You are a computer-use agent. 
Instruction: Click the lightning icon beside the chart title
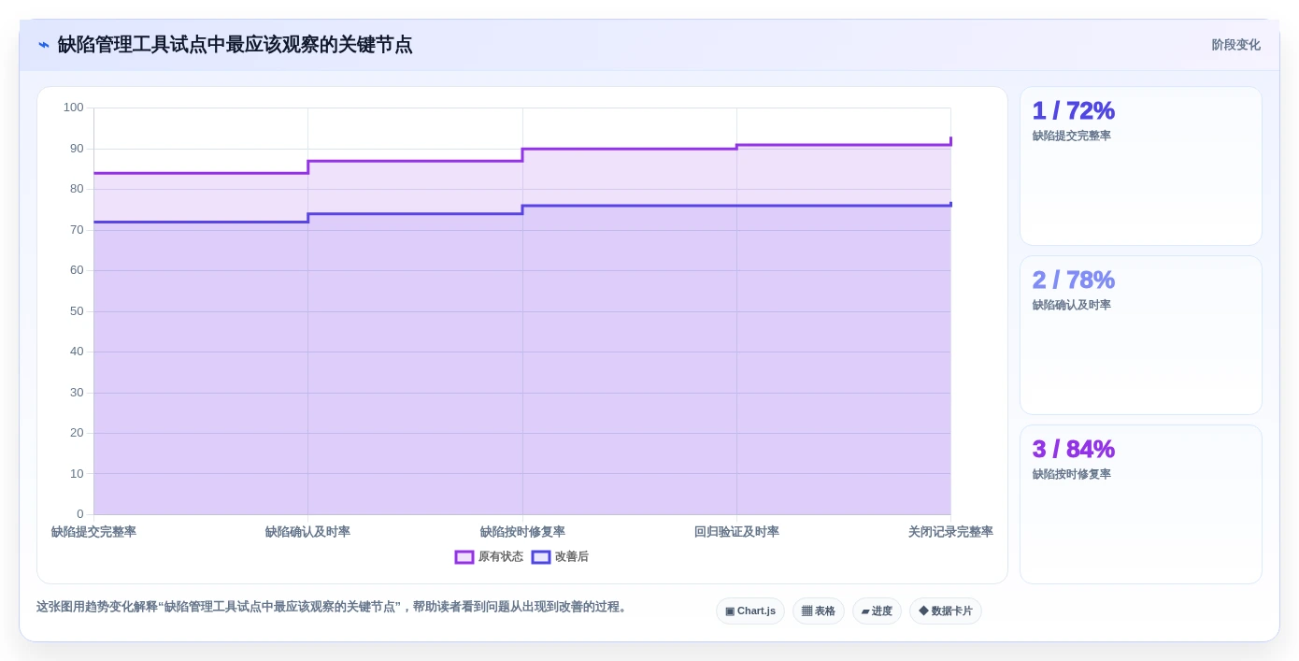point(44,45)
